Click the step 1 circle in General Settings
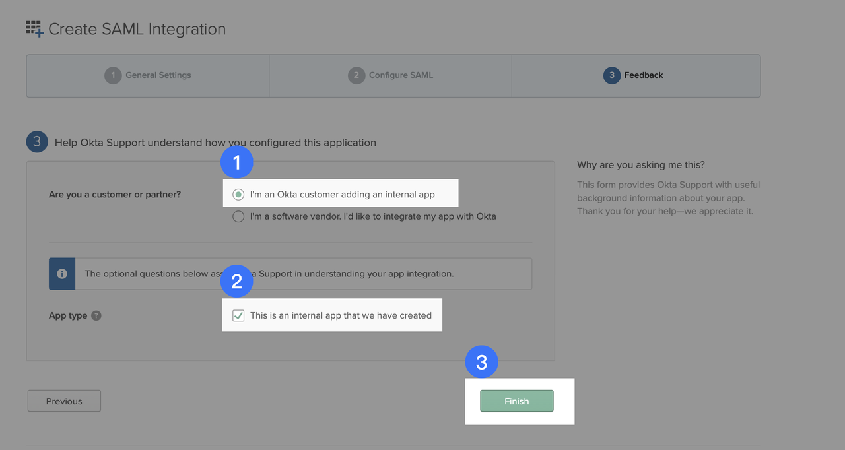Image resolution: width=845 pixels, height=450 pixels. [x=112, y=75]
